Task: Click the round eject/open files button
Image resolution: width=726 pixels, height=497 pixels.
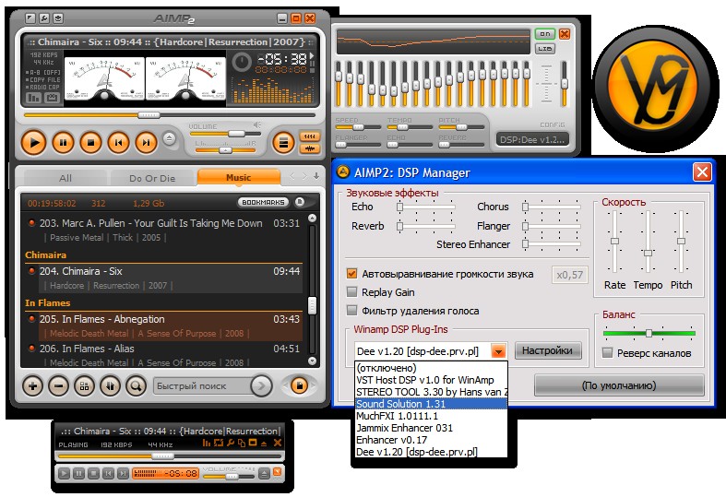Action: click(x=170, y=139)
